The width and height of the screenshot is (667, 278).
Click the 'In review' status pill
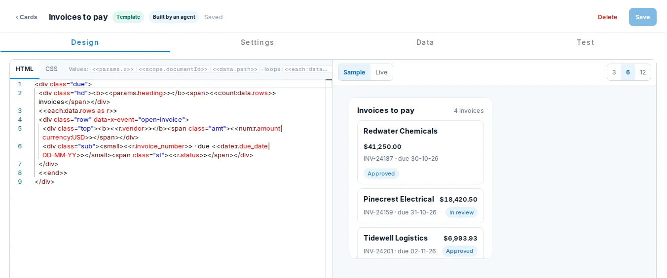461,212
